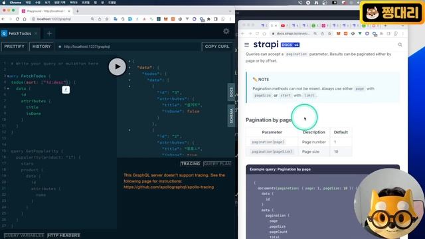Collapse the nested "data" array in the response
This screenshot has height=239, width=425.
(129, 80)
